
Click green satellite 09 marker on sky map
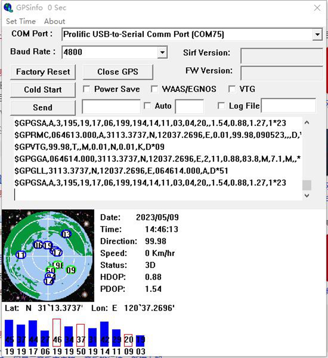71,270
